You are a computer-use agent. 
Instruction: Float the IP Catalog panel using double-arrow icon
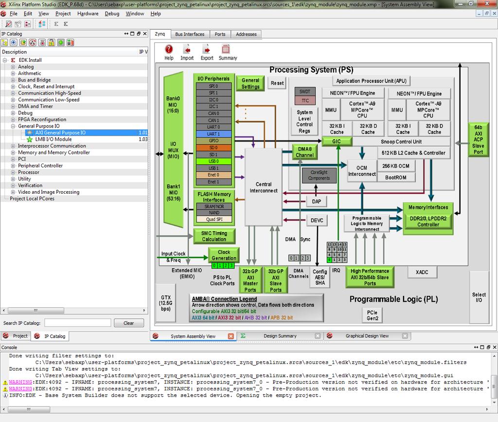tap(126, 34)
